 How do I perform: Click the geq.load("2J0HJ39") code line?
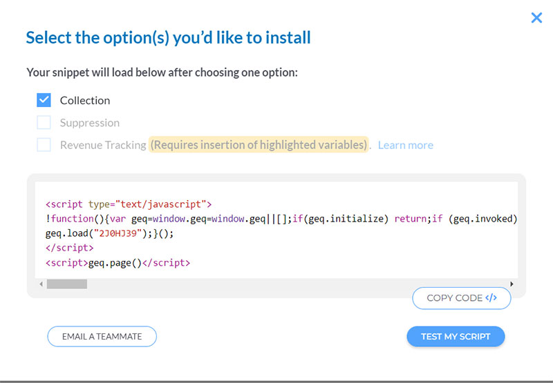[109, 233]
